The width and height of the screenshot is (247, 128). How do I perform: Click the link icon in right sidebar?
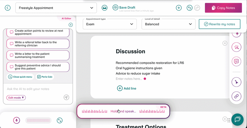[x=237, y=96]
